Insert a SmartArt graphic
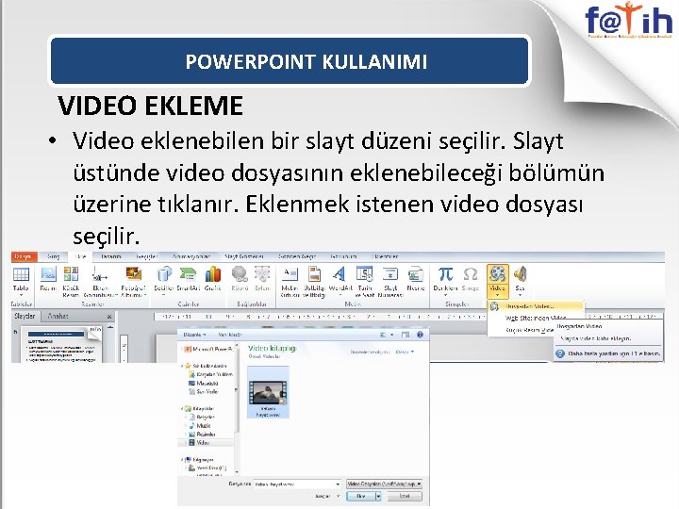 188,279
